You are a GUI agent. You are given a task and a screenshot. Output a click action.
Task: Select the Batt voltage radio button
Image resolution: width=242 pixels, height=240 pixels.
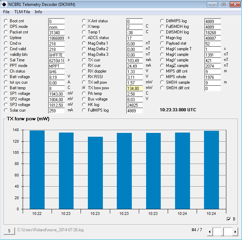click(x=6, y=77)
